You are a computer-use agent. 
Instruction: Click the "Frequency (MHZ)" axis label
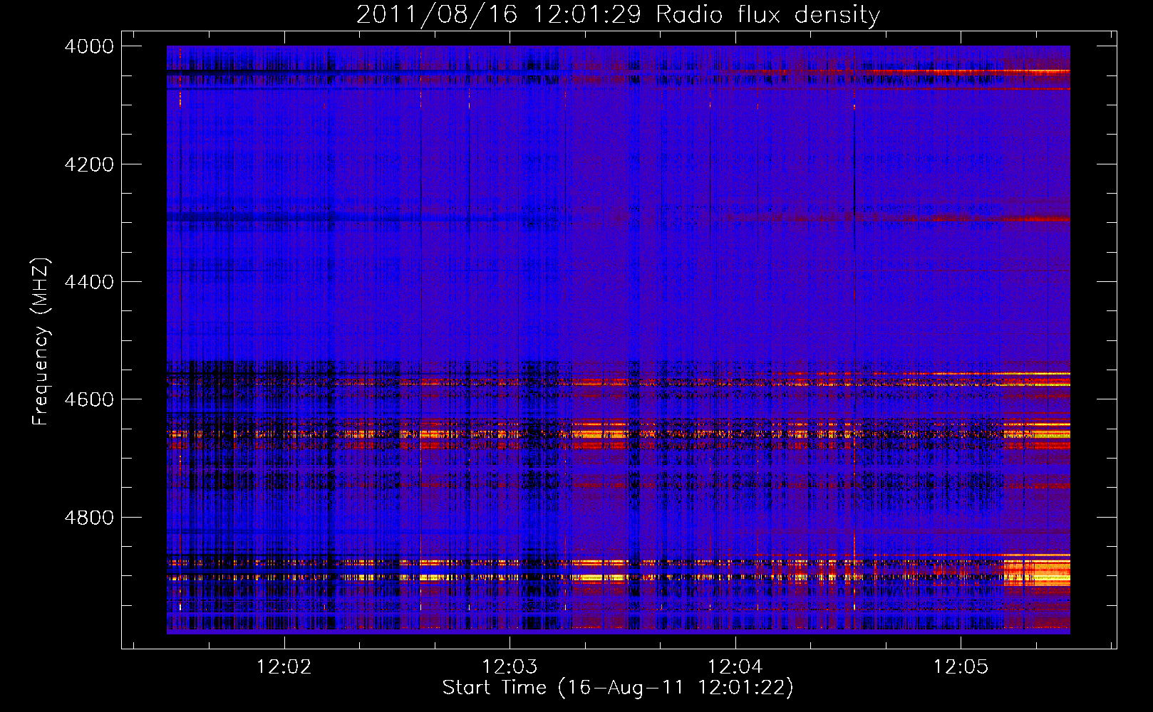tap(41, 342)
